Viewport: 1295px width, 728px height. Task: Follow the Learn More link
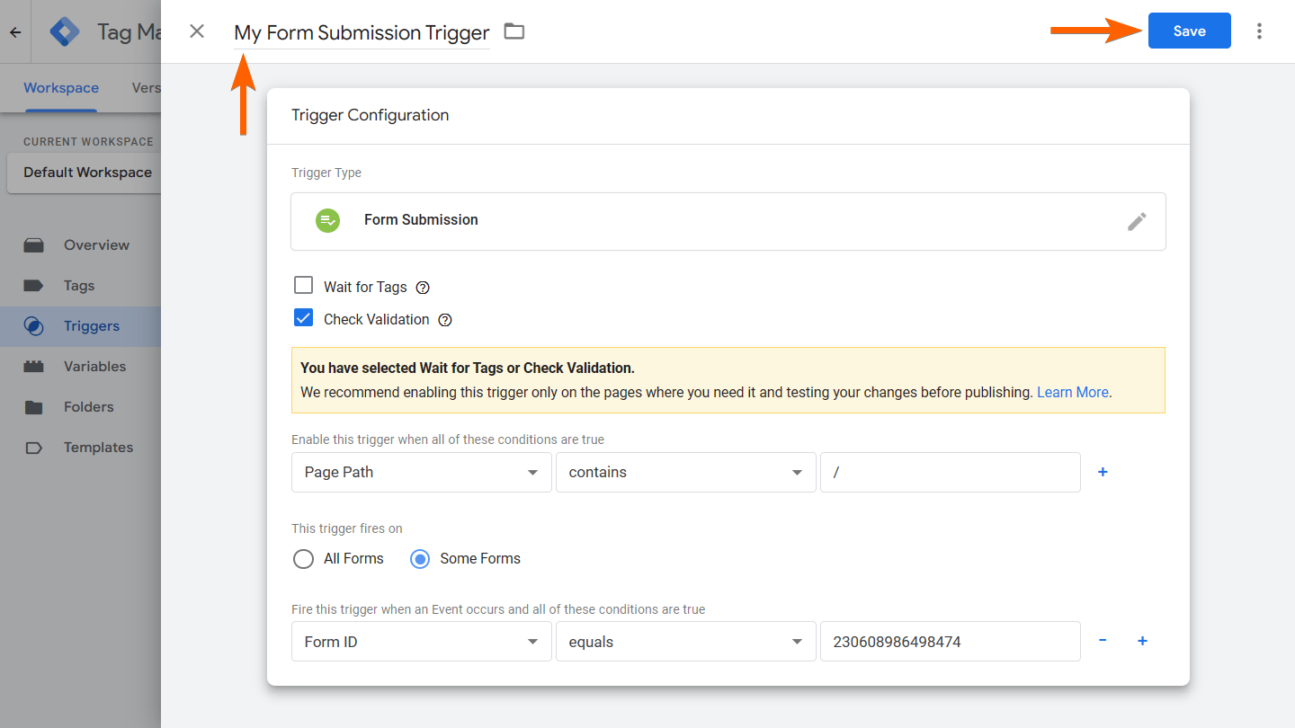(x=1072, y=393)
